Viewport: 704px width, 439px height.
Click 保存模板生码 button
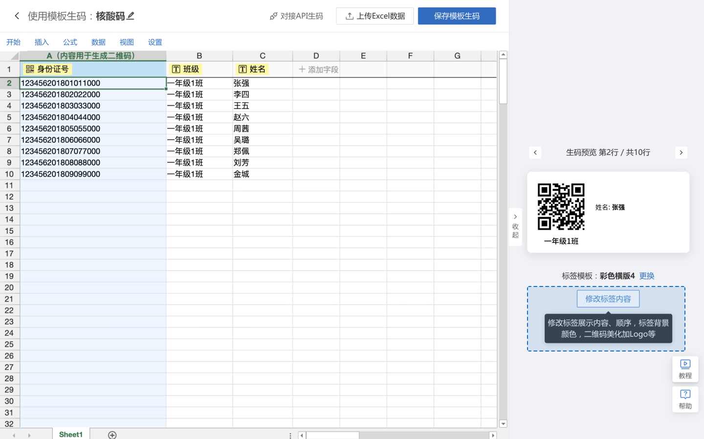(x=457, y=16)
